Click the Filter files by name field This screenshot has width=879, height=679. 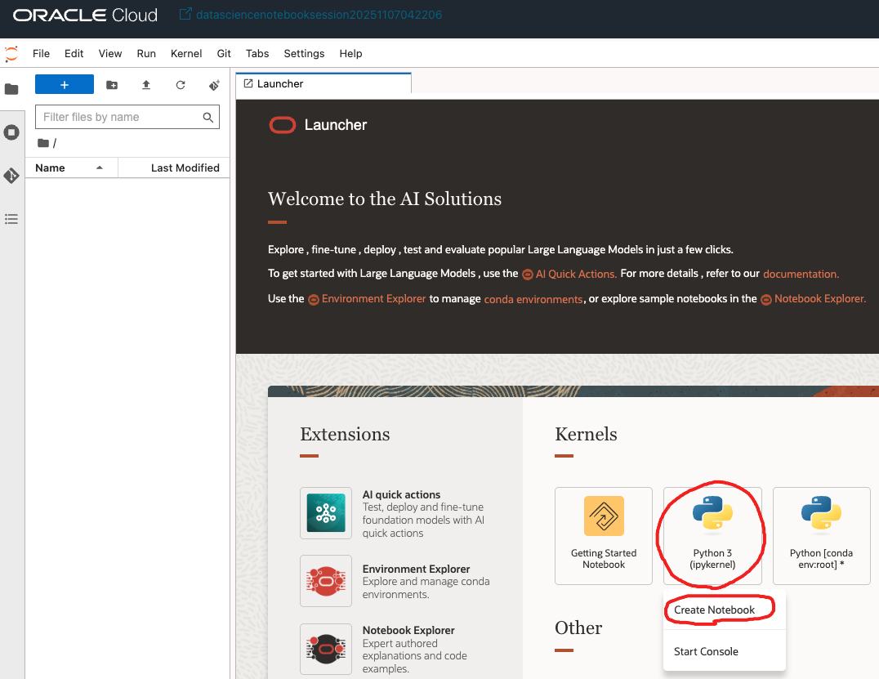click(127, 117)
